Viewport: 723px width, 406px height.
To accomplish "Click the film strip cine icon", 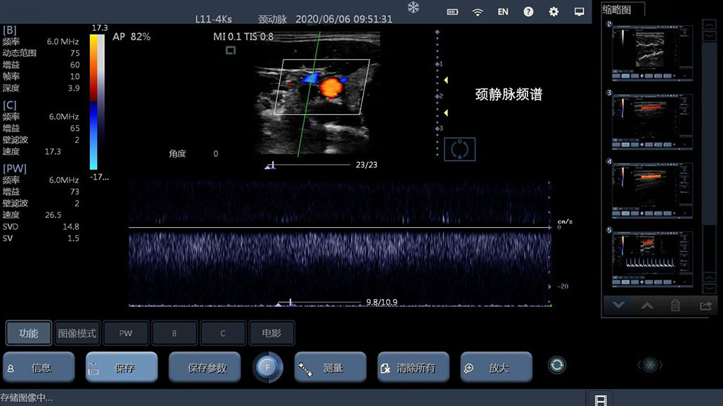I will pyautogui.click(x=599, y=400).
